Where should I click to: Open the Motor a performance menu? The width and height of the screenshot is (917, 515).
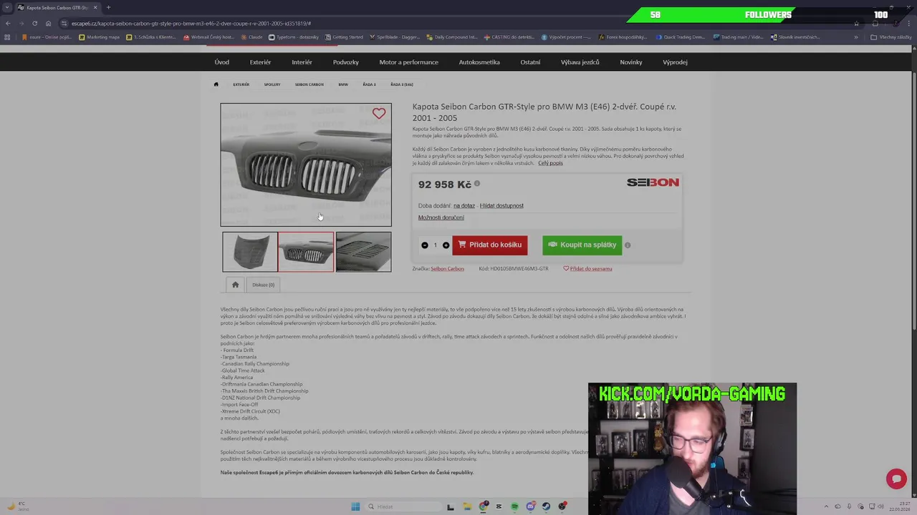click(x=408, y=62)
